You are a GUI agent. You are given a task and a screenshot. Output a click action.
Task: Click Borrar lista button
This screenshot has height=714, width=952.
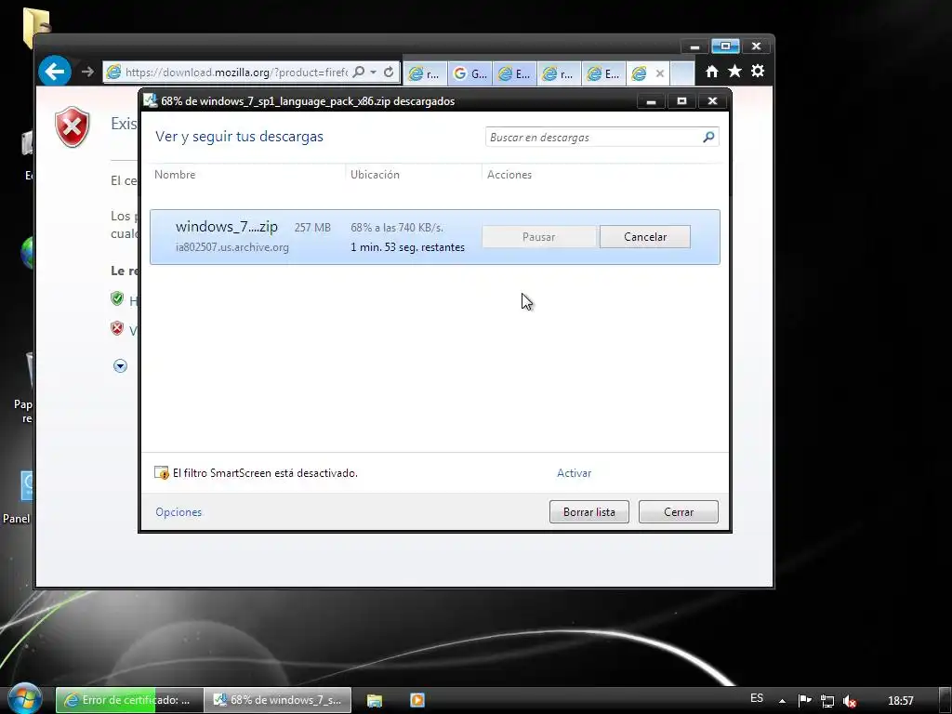[588, 512]
